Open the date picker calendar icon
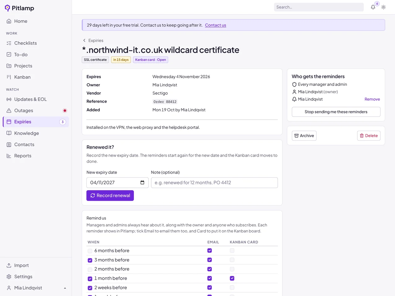This screenshot has height=296, width=395. coord(142,183)
